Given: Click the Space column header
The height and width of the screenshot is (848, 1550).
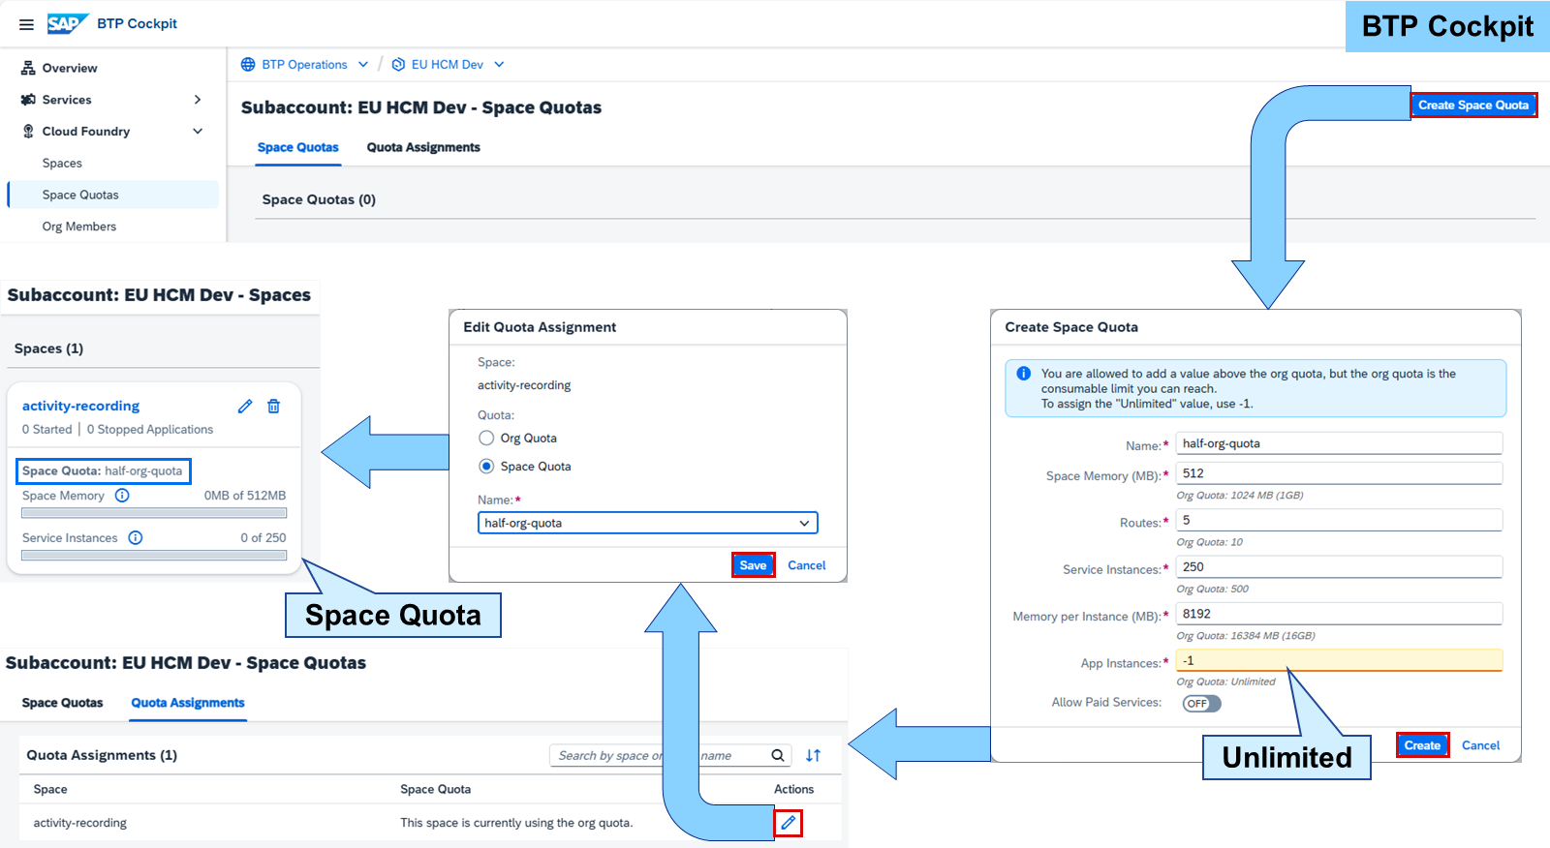Looking at the screenshot, I should click(50, 790).
